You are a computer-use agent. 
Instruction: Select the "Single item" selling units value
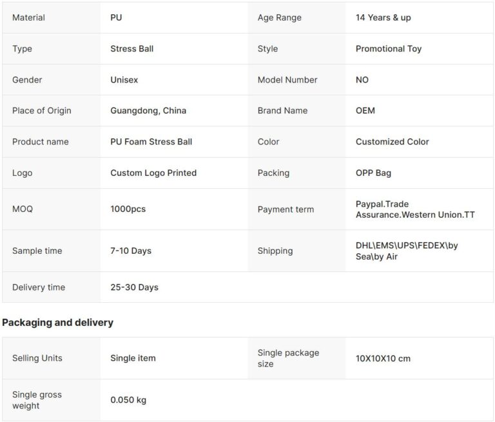[x=133, y=358]
